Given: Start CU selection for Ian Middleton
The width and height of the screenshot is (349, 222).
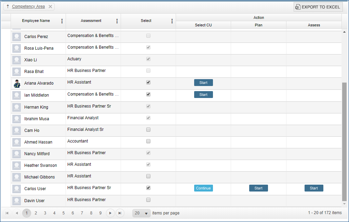Looking at the screenshot, I should pos(203,94).
